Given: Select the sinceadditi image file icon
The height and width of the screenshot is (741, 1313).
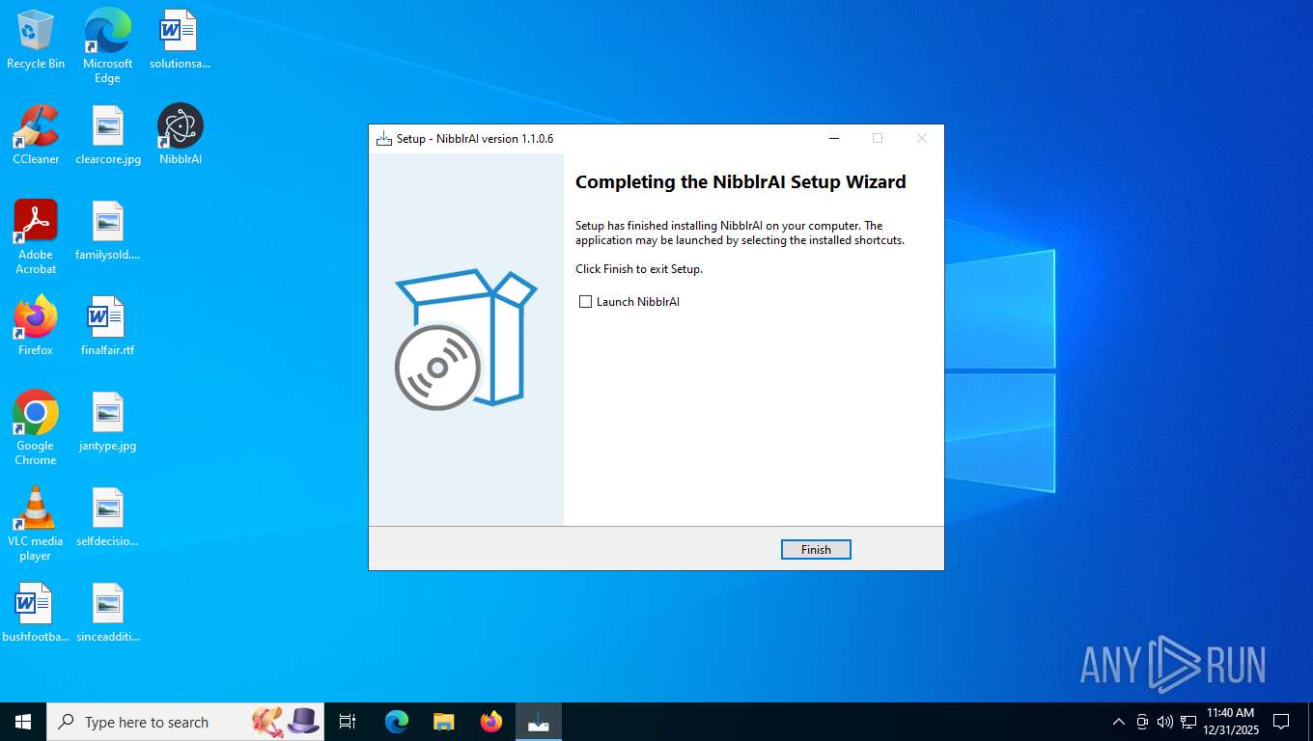Looking at the screenshot, I should click(x=108, y=613).
